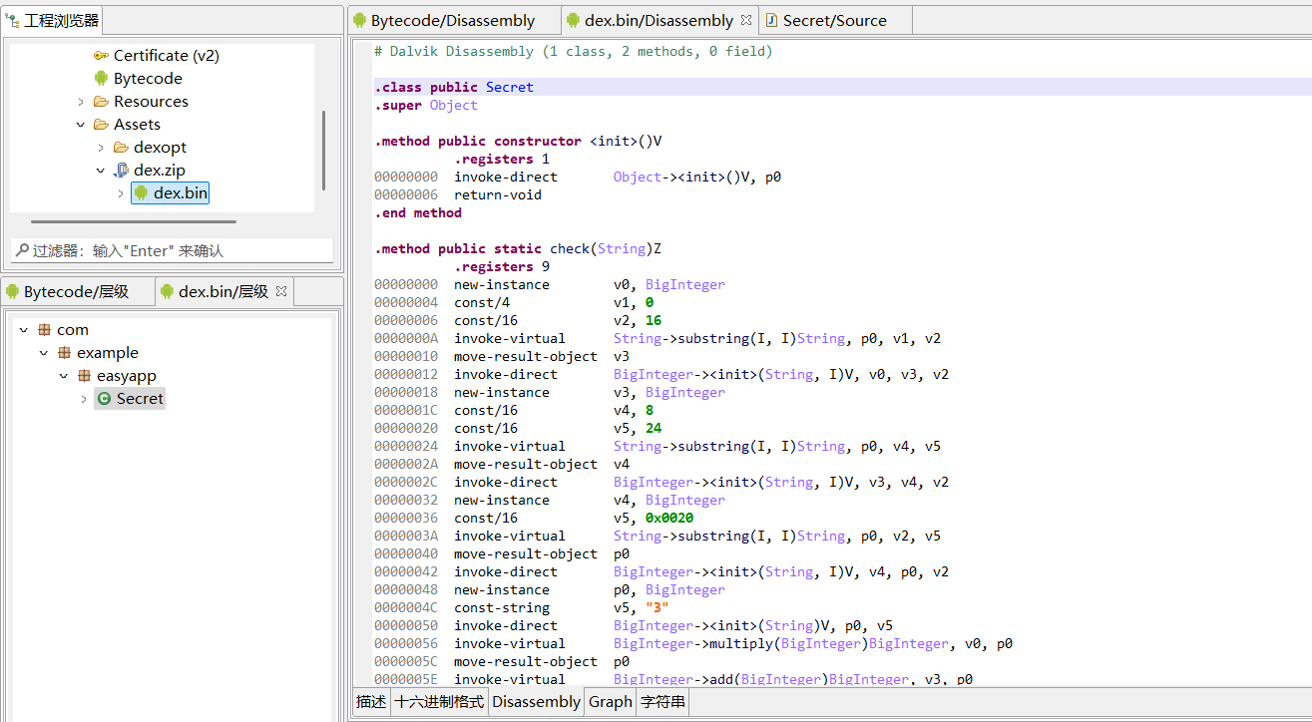Close the dex.bin/层级 hierarchy tab
This screenshot has height=722, width=1312.
tap(281, 291)
